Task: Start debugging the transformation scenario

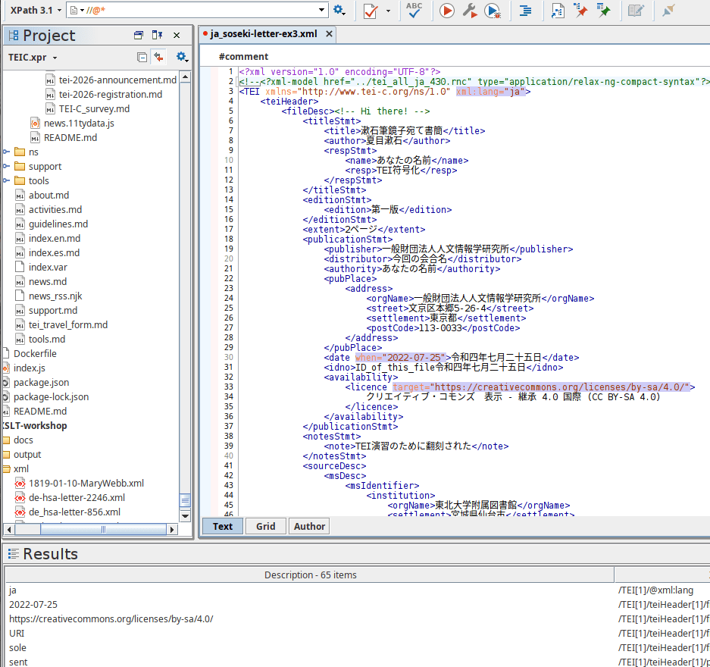Action: (x=493, y=11)
